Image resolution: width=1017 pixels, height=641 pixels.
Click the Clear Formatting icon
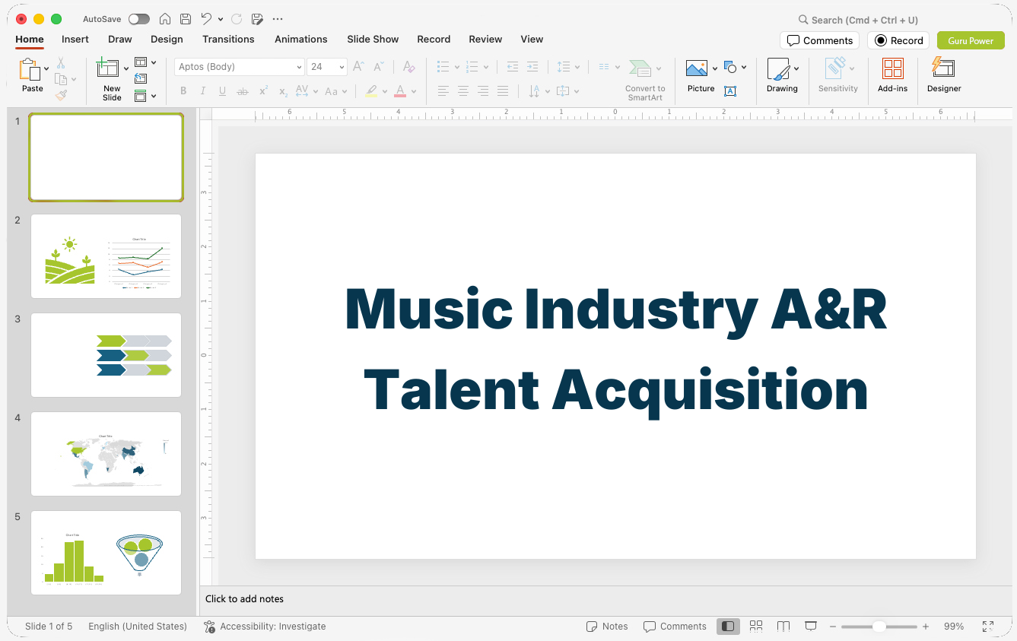click(x=409, y=67)
